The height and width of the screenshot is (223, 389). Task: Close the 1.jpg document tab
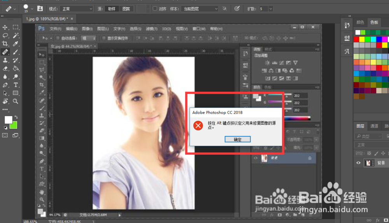[72, 19]
